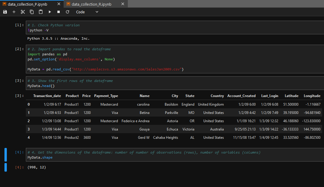Click the !python -V code line
This screenshot has width=324, height=187.
(38, 30)
